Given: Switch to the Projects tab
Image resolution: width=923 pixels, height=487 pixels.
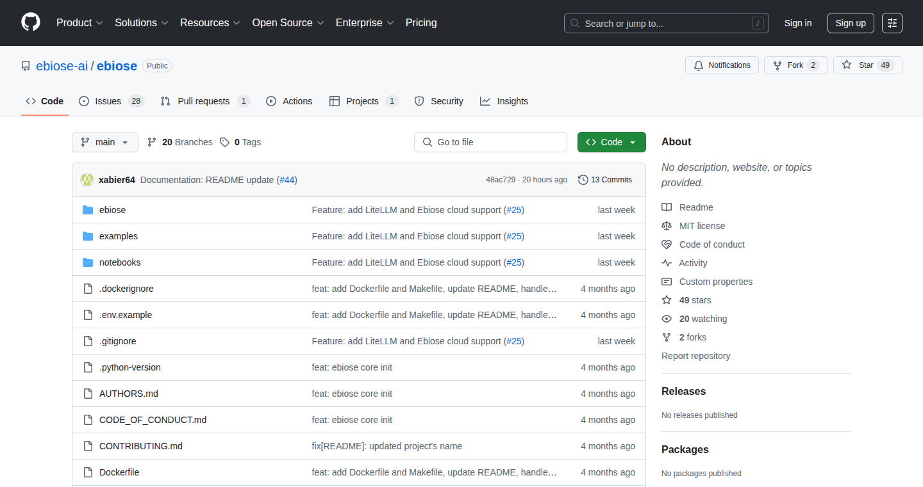Looking at the screenshot, I should (363, 101).
